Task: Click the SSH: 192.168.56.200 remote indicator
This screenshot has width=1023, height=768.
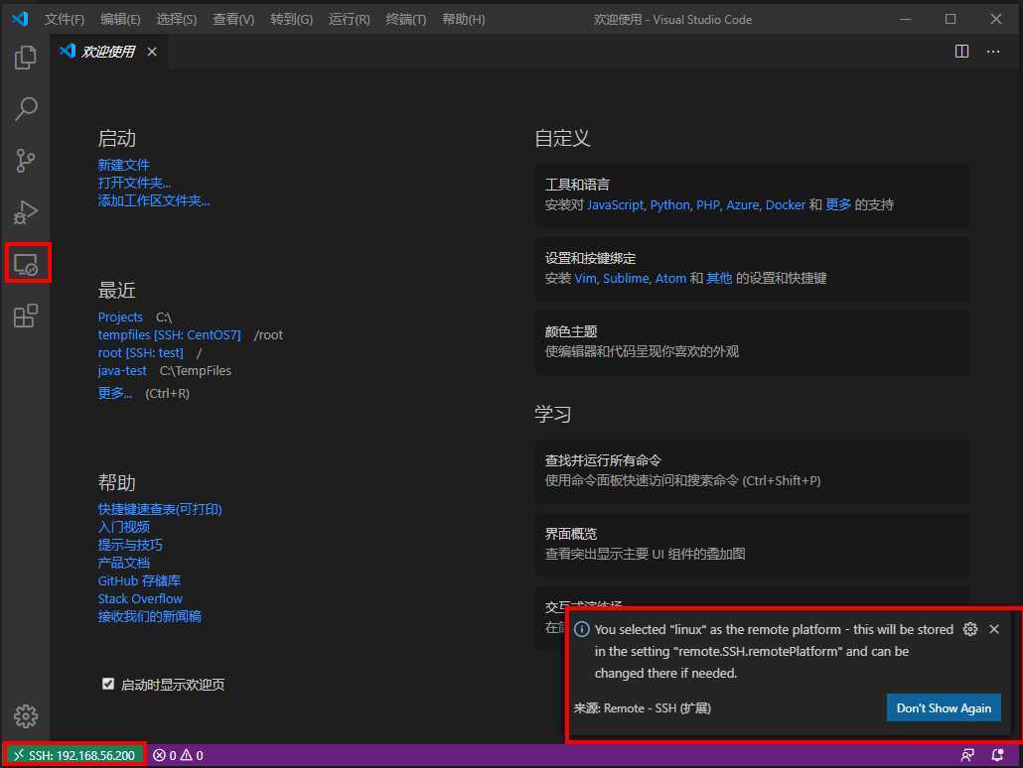Action: (x=74, y=755)
